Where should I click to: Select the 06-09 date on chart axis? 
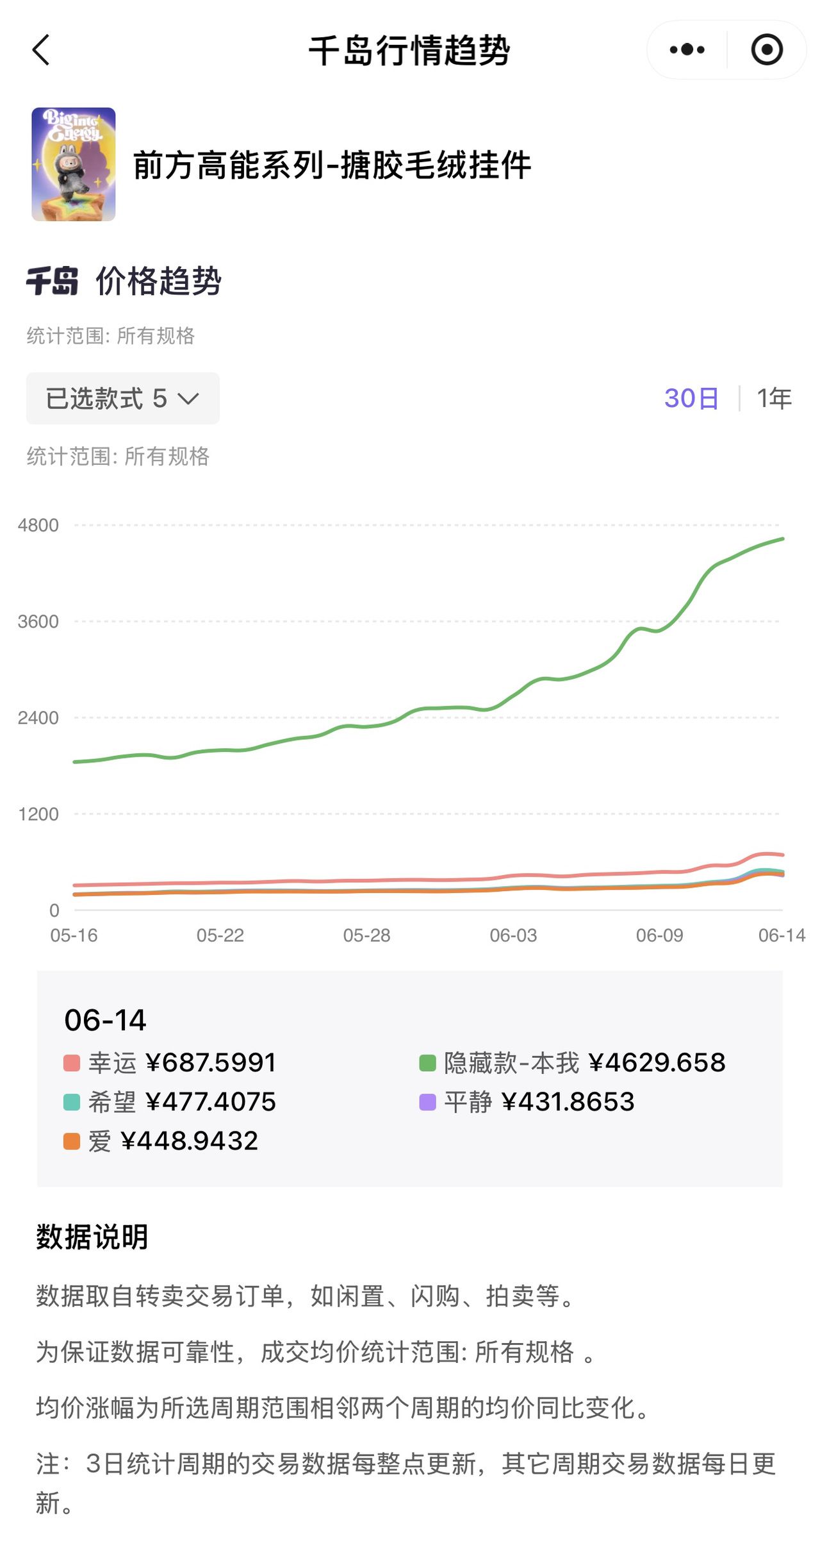[x=659, y=935]
